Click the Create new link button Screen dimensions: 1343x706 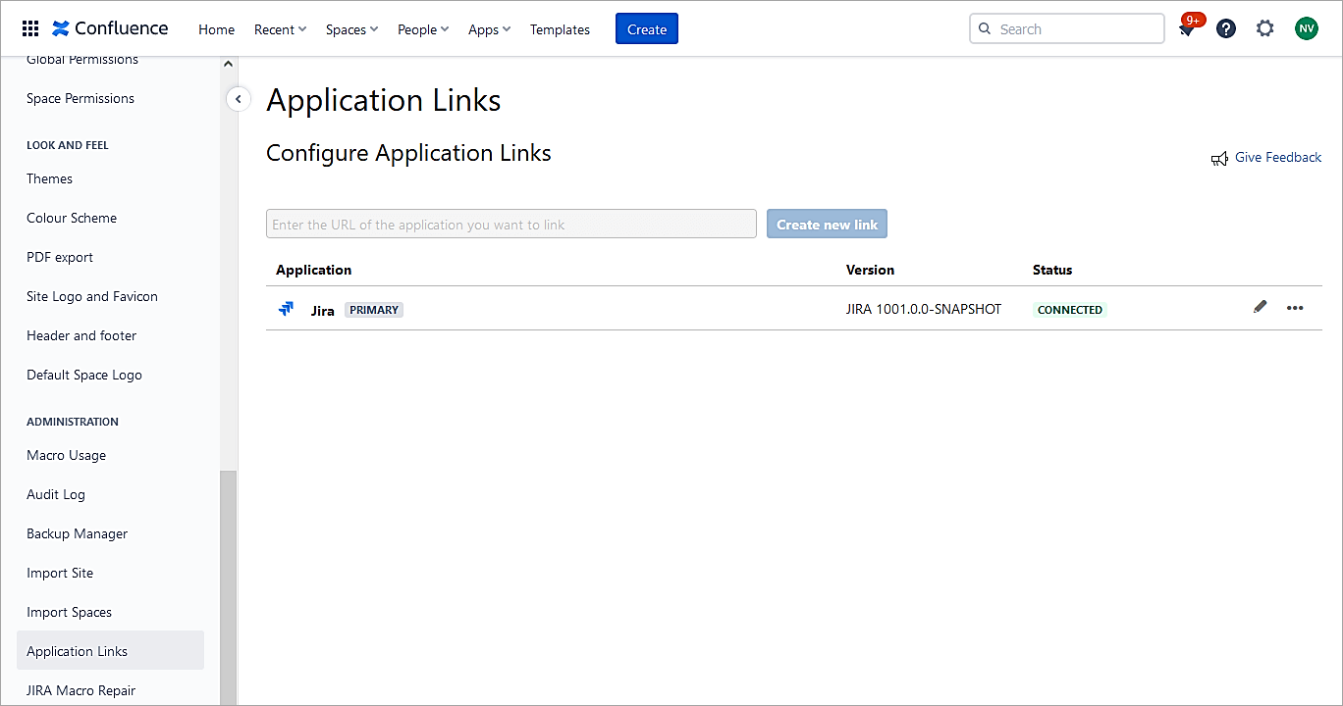point(827,225)
